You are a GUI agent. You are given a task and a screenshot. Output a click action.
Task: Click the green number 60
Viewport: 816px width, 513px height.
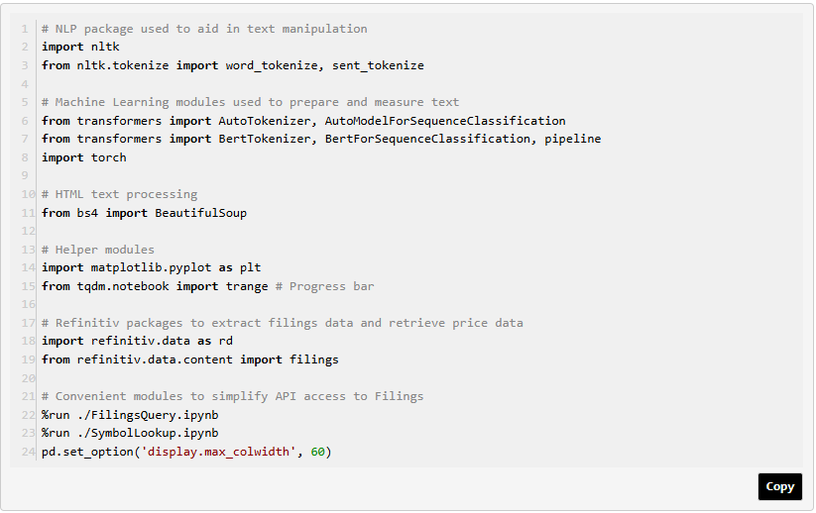click(x=318, y=452)
